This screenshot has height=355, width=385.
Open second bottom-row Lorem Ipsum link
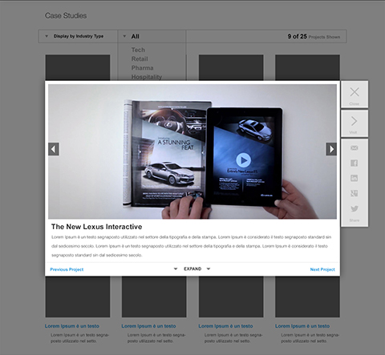(x=148, y=326)
